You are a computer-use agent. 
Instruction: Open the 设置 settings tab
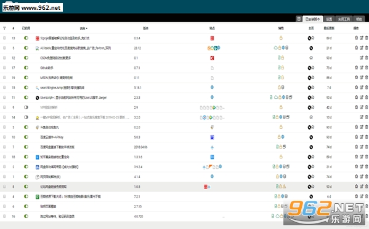tap(329, 19)
